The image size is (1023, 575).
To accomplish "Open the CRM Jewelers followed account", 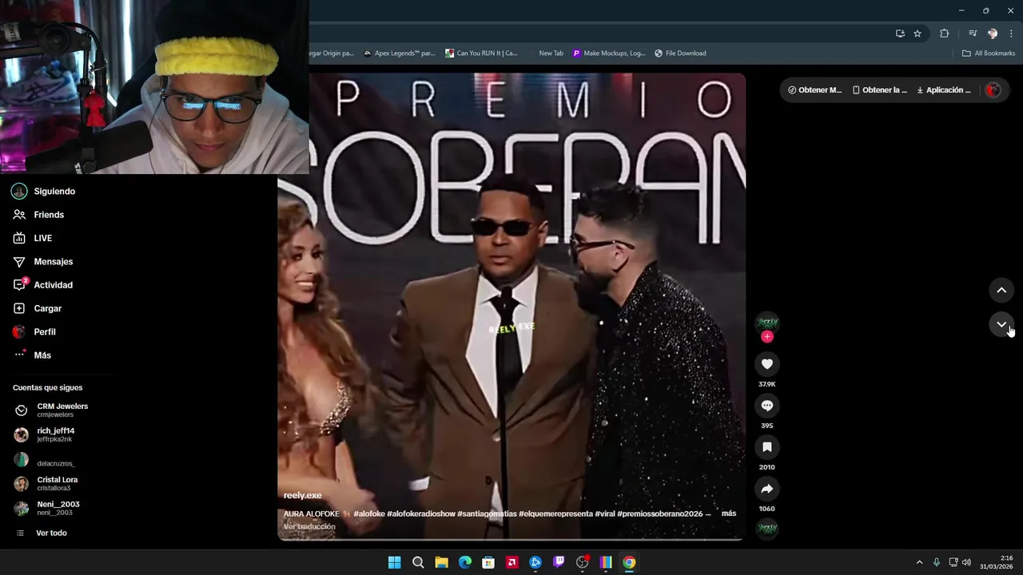I will tap(52, 410).
